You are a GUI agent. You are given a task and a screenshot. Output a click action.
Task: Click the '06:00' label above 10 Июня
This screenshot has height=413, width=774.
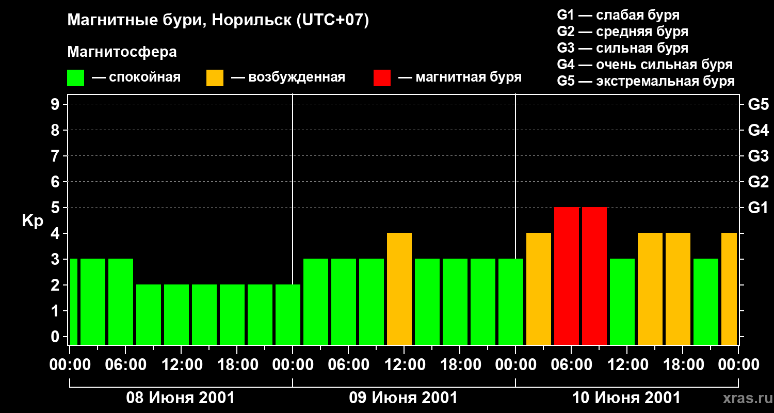(571, 364)
